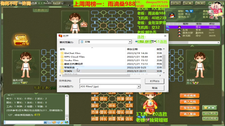Expand the chat input dropdown arrow
225x126 pixels.
pyautogui.click(x=45, y=122)
